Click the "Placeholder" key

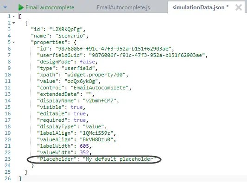tap(57, 159)
